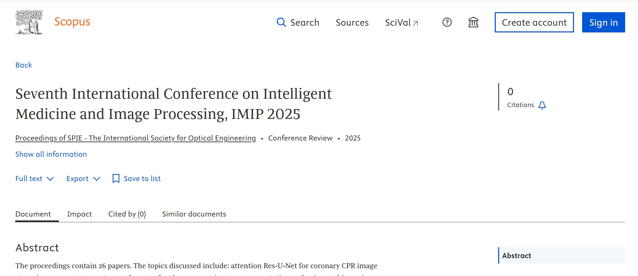Click the Elsevier tree logo
The width and height of the screenshot is (638, 276).
(29, 22)
